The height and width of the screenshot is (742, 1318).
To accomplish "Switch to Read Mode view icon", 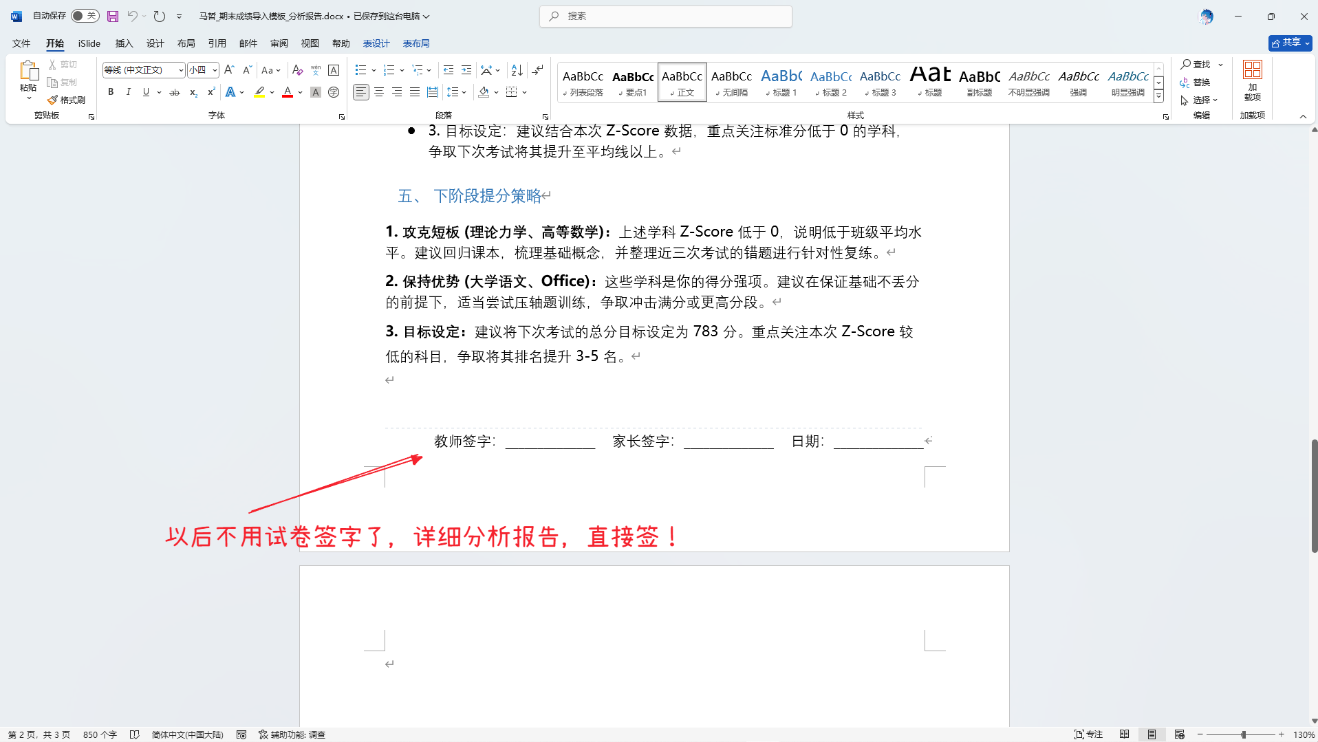I will tap(1124, 734).
